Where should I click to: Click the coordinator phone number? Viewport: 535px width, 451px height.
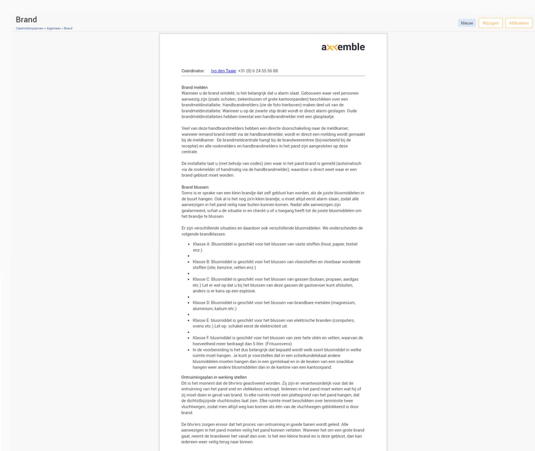pos(258,71)
